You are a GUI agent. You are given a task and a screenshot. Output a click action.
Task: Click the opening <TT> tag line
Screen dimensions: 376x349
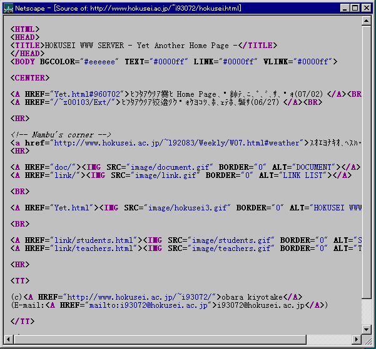20,281
